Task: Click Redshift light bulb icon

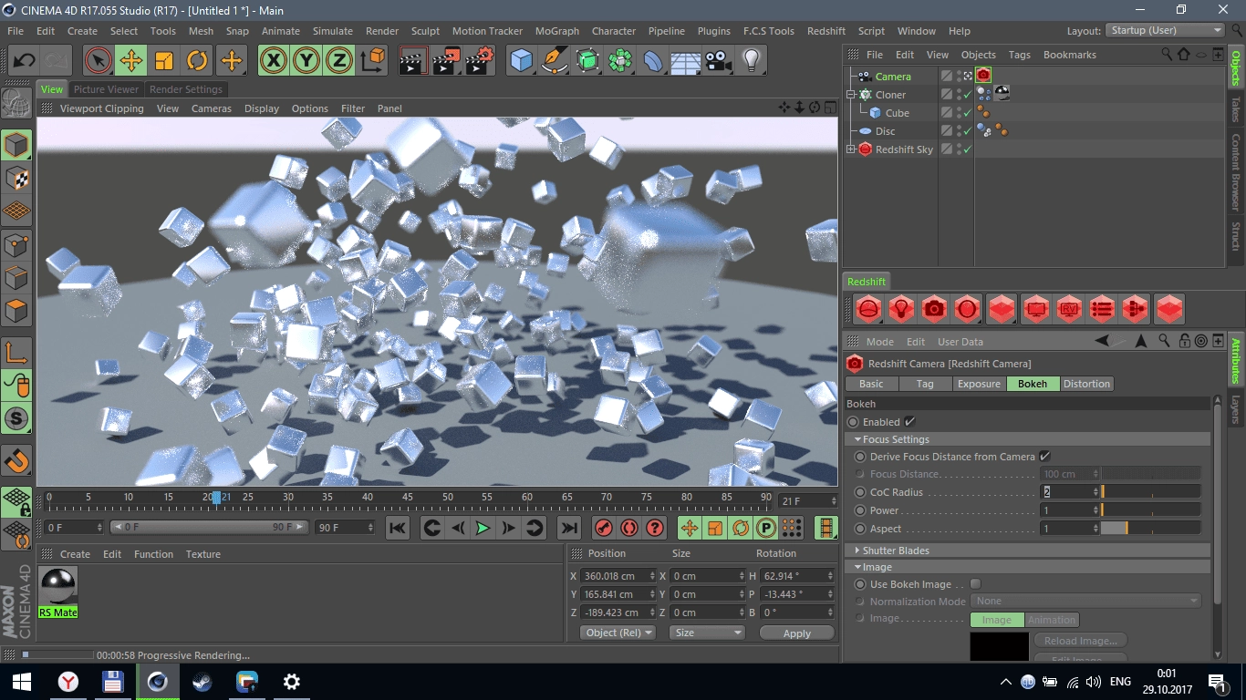Action: point(901,309)
